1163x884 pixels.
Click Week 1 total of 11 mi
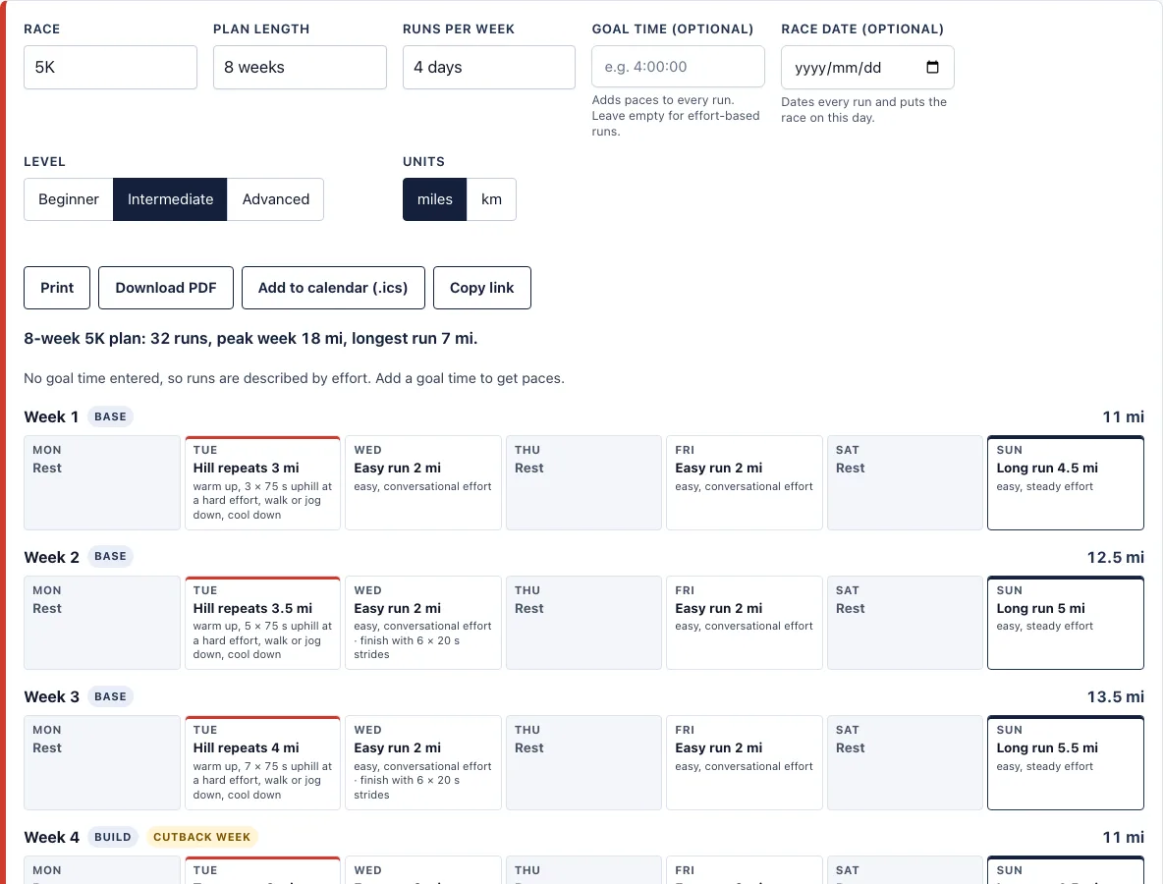click(1123, 416)
